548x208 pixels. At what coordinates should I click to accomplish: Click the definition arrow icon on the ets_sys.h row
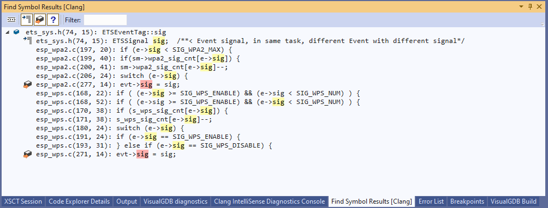(28, 41)
